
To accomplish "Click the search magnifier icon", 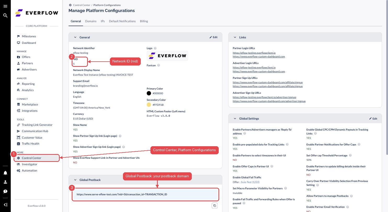I will (5, 15).
